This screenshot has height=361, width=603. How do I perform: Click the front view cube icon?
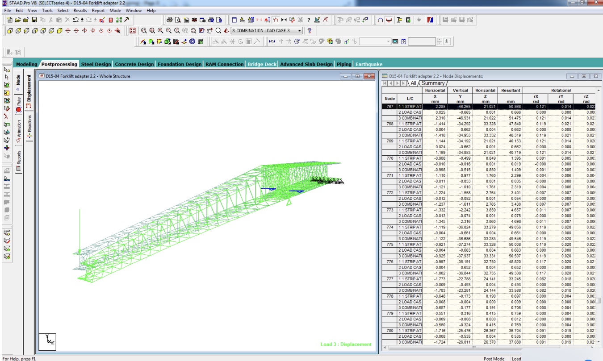9,31
